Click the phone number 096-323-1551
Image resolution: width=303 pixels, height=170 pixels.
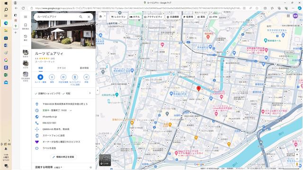pos(49,123)
